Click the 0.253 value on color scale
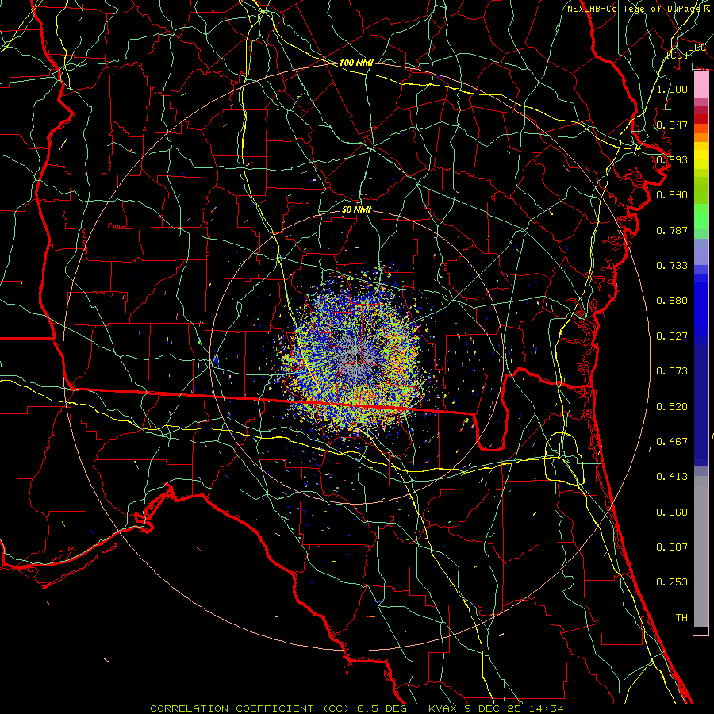 672,582
